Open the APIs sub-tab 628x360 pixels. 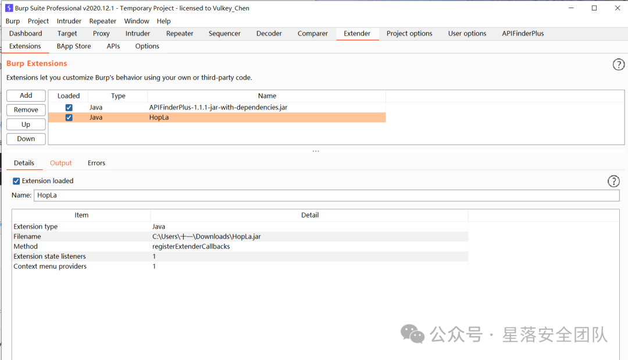[113, 47]
